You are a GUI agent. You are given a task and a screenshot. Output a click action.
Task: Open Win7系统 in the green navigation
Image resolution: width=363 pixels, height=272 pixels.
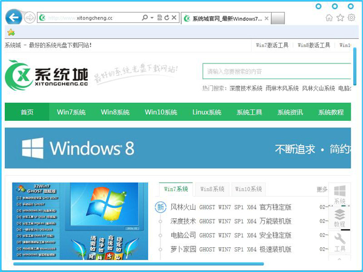(71, 112)
